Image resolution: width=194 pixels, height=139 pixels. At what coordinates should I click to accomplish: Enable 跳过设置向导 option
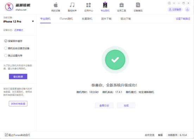tap(13, 55)
